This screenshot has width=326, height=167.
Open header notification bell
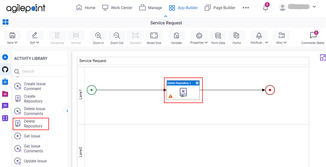266,8
